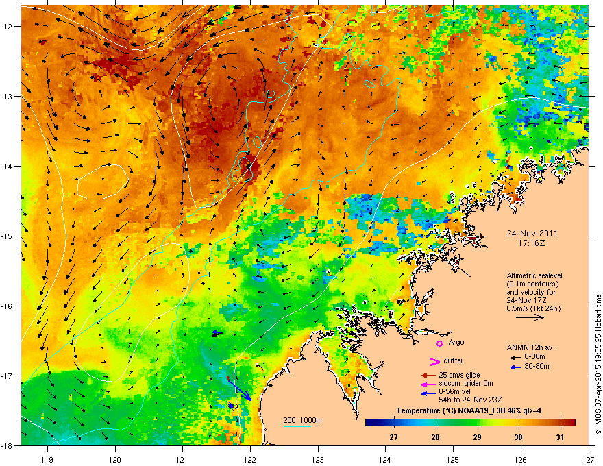Click the 200 1000m isobath label
This screenshot has width=603, height=466.
[x=302, y=420]
